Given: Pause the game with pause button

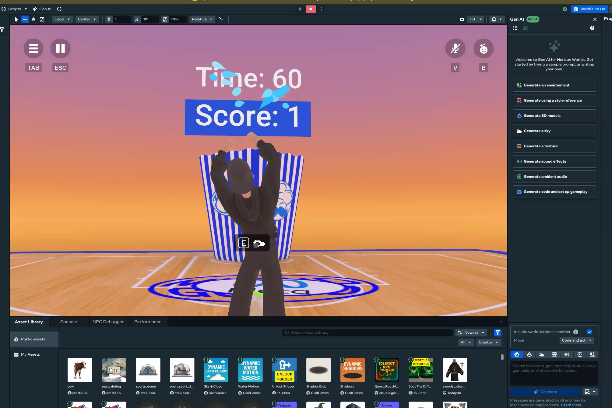Looking at the screenshot, I should (x=60, y=49).
